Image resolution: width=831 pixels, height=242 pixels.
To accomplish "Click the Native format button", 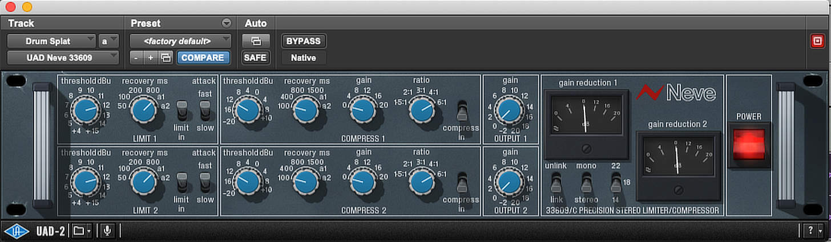I will pos(304,58).
